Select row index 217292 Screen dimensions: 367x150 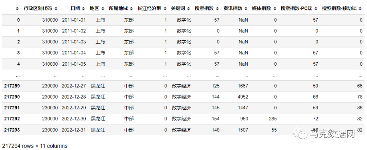[x=12, y=119]
